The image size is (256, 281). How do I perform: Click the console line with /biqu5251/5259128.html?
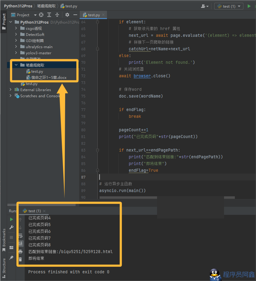click(71, 252)
